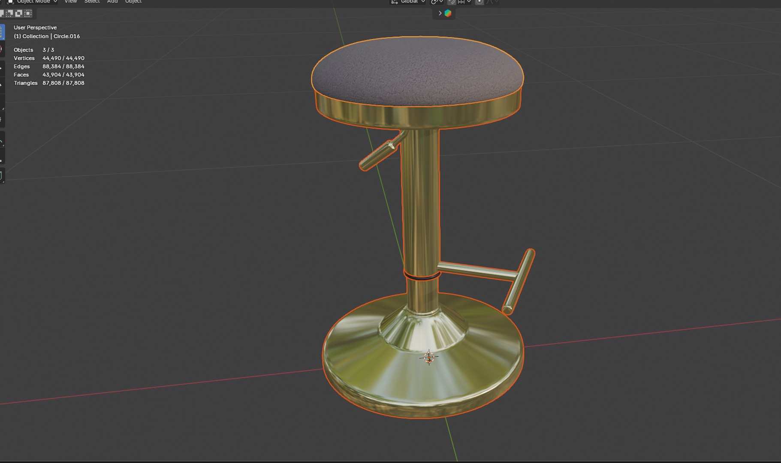Open the View menu

(x=70, y=2)
